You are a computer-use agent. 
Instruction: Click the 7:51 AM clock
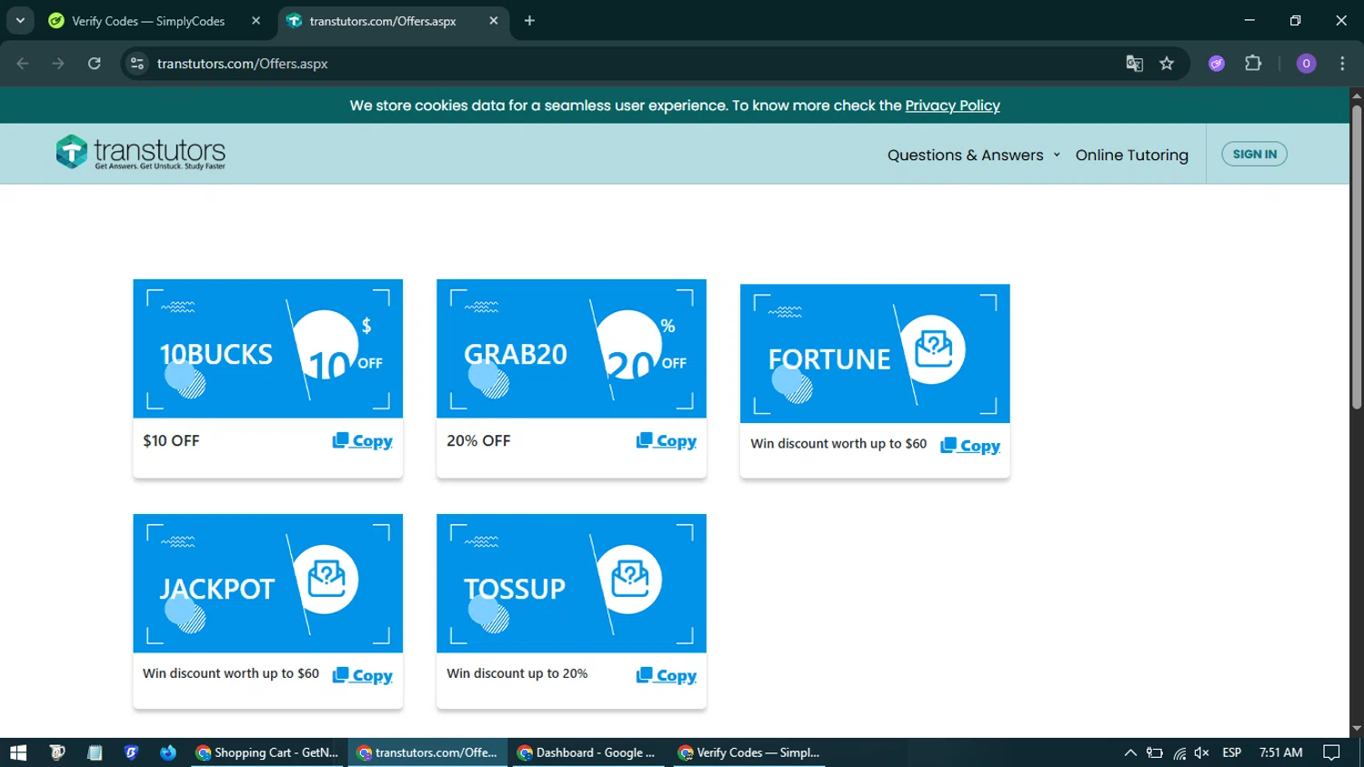click(1280, 752)
